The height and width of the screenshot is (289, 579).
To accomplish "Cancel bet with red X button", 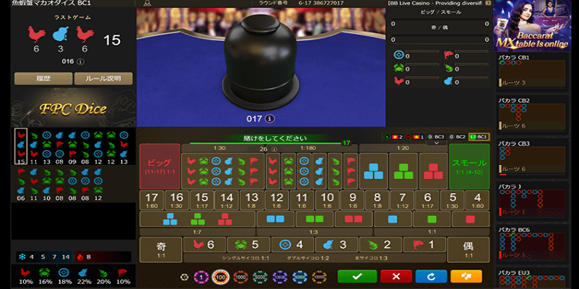I will [396, 277].
